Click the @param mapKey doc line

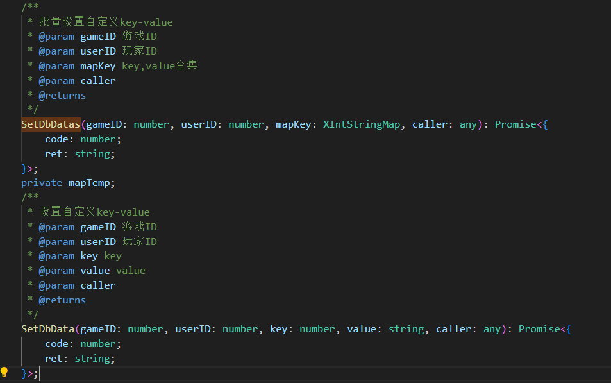118,66
